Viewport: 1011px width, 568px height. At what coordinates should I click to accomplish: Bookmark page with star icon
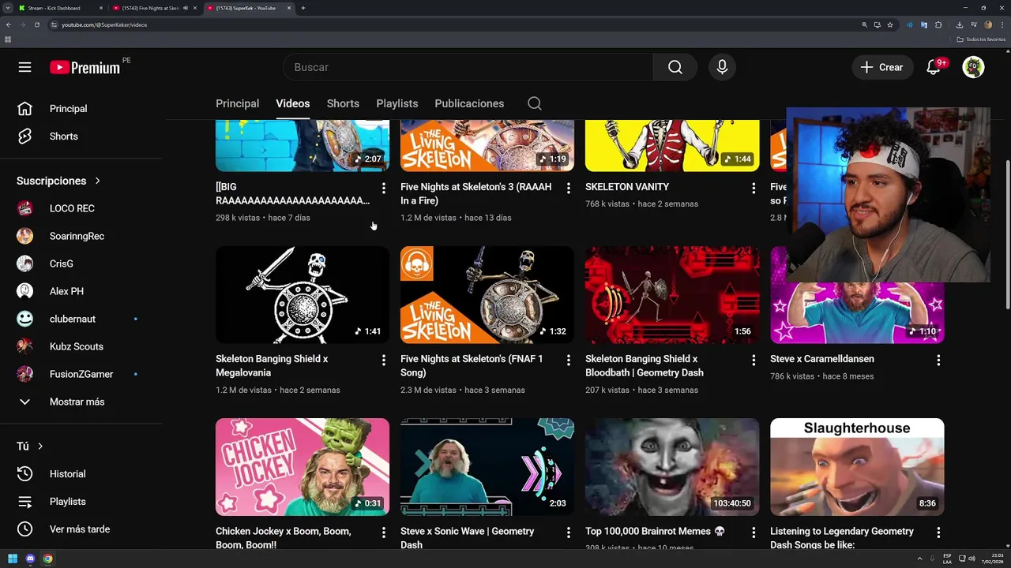pos(890,24)
